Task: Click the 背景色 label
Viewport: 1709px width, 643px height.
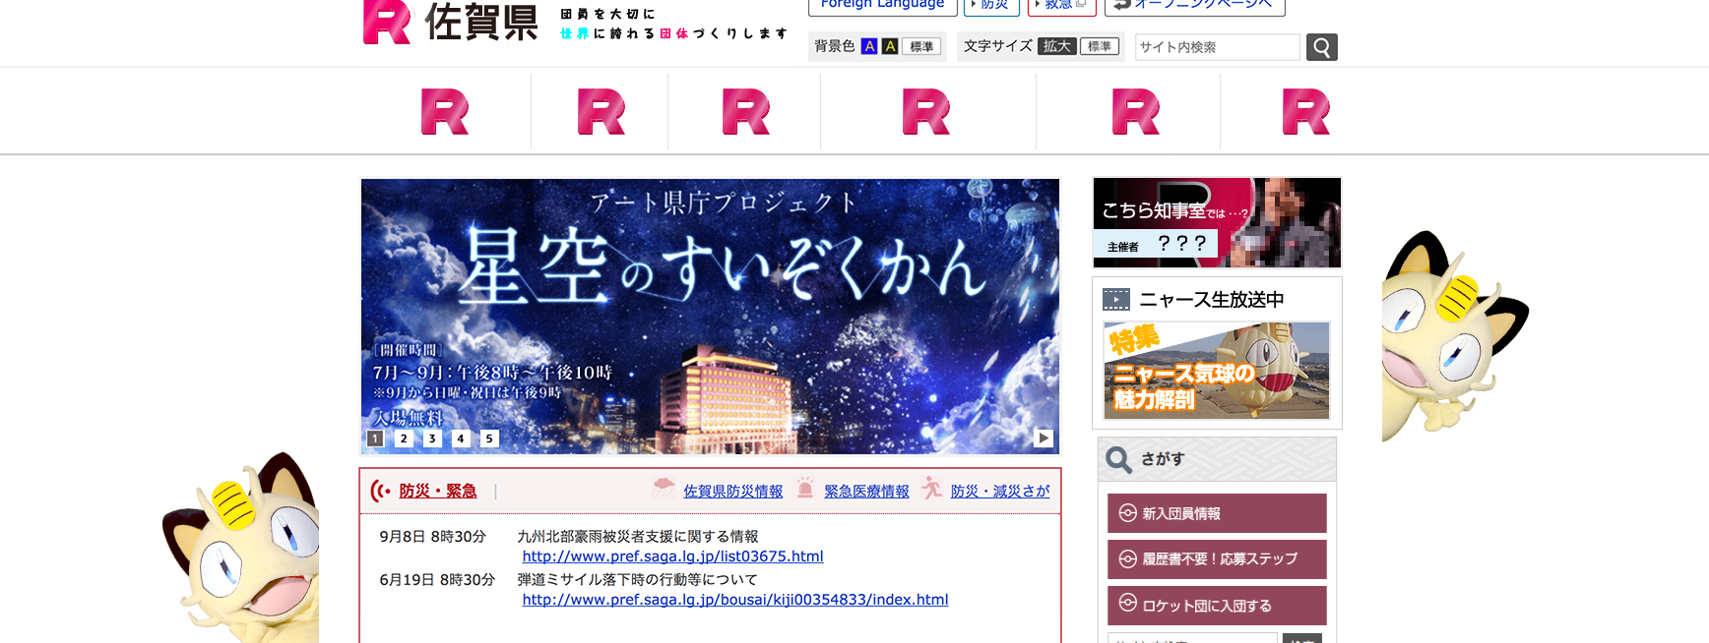Action: click(835, 46)
